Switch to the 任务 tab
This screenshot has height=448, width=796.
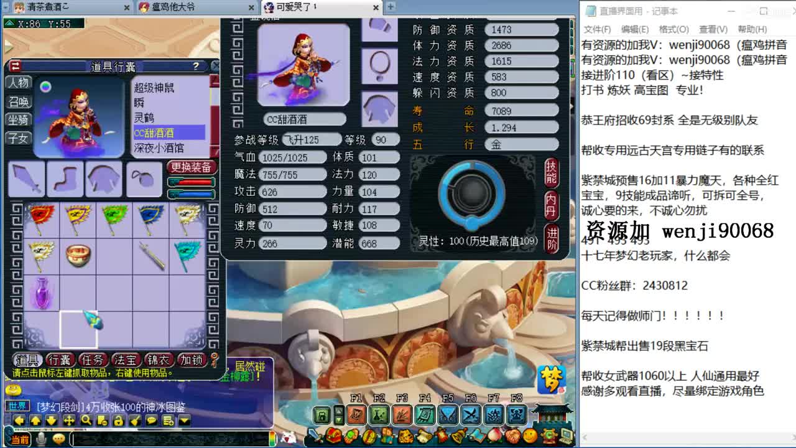93,360
